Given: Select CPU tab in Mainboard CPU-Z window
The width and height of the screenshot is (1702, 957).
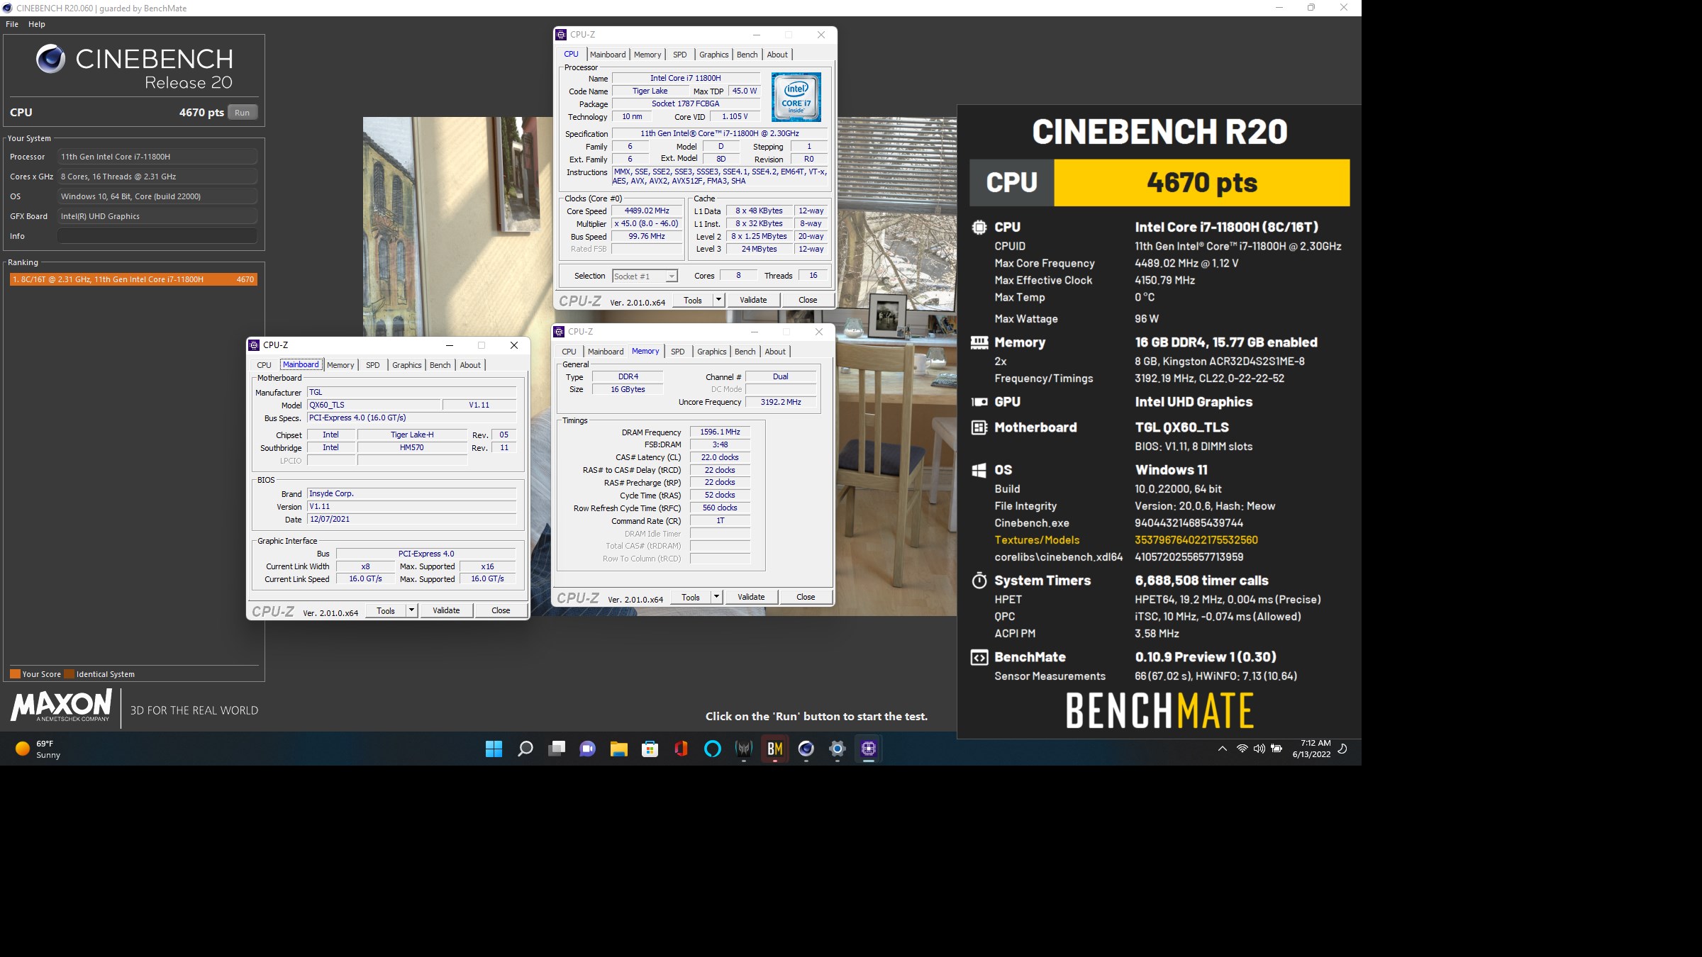Looking at the screenshot, I should (x=264, y=365).
